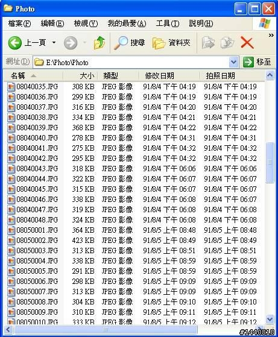Select file name 08050004.JPG
The width and height of the screenshot is (278, 337).
(37, 261)
